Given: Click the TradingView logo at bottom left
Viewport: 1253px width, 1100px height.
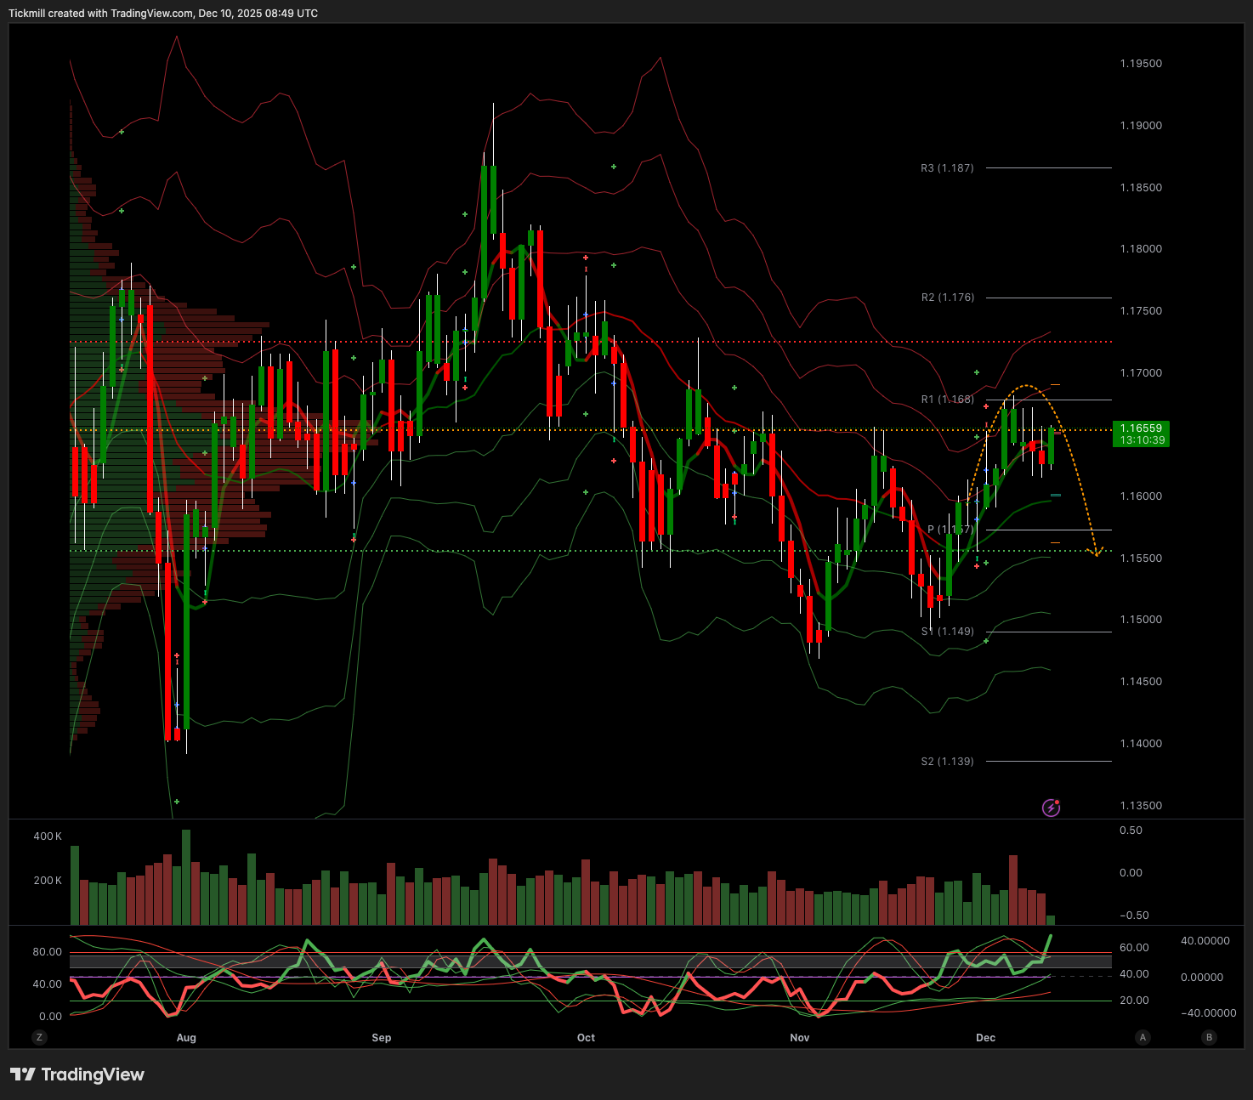Looking at the screenshot, I should pyautogui.click(x=77, y=1074).
